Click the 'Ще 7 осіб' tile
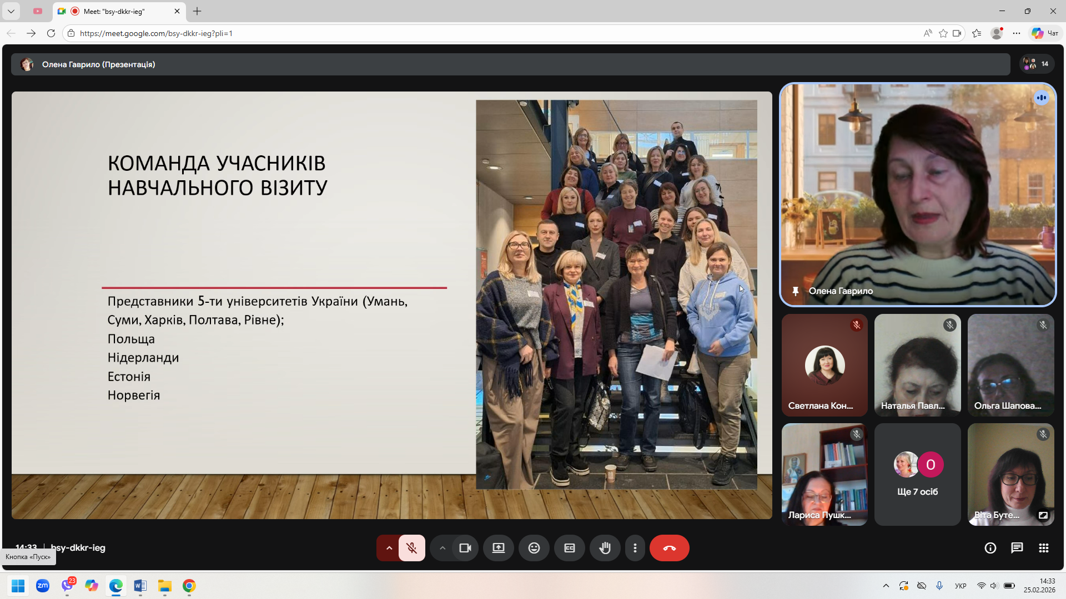The image size is (1066, 599). click(917, 475)
